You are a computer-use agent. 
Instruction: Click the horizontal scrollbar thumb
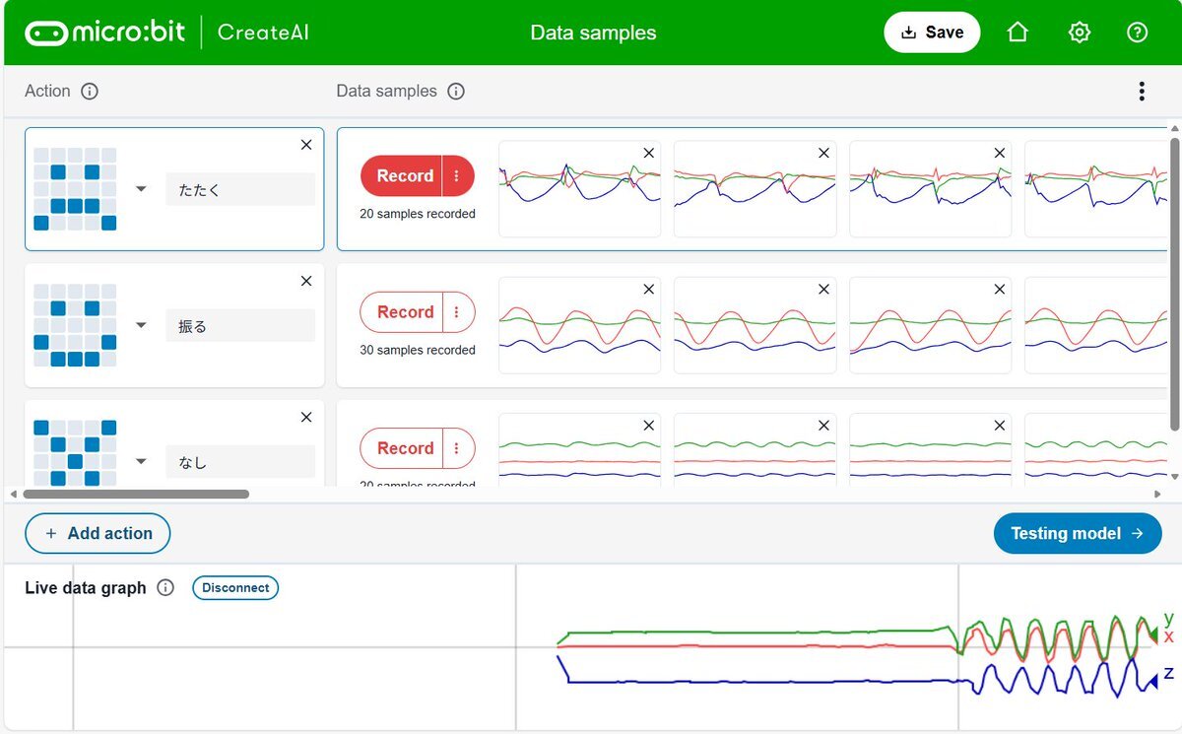pyautogui.click(x=136, y=494)
